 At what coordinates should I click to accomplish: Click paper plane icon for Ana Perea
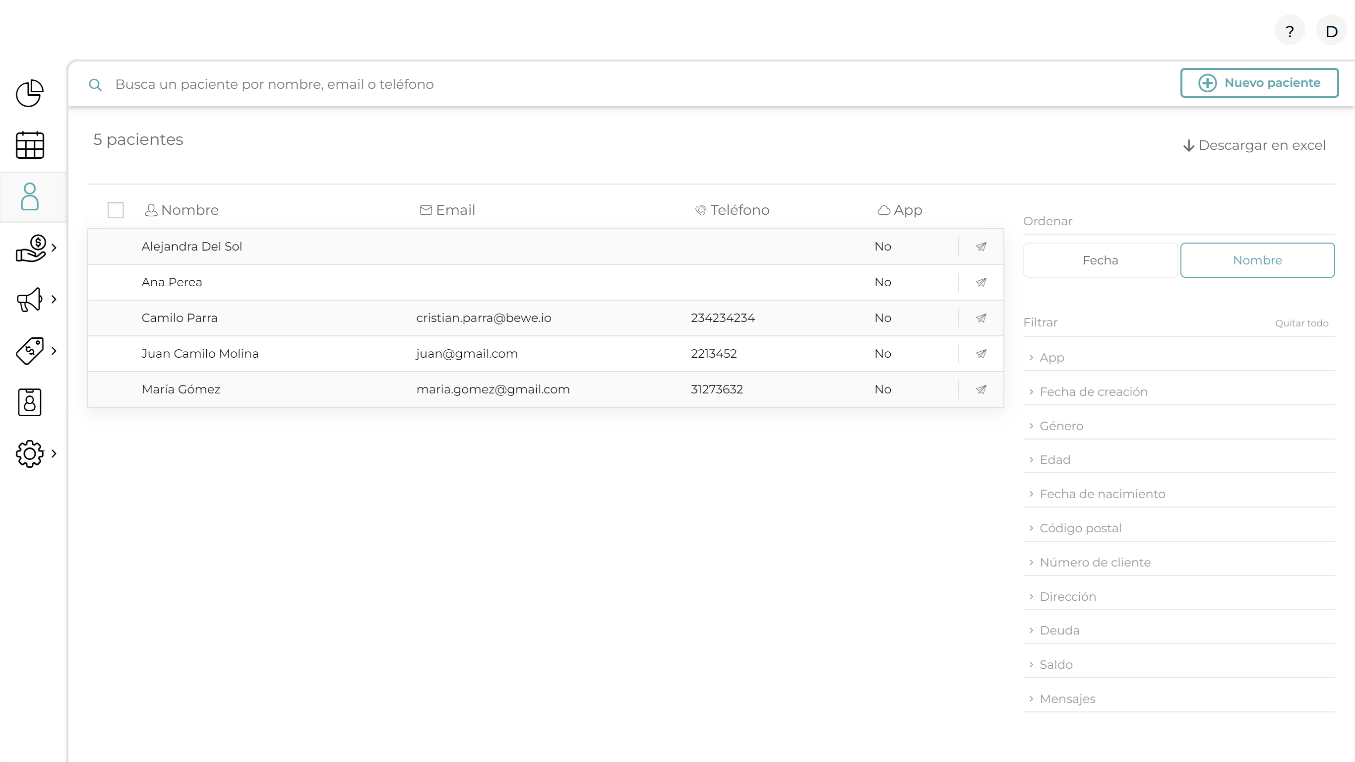click(x=981, y=282)
